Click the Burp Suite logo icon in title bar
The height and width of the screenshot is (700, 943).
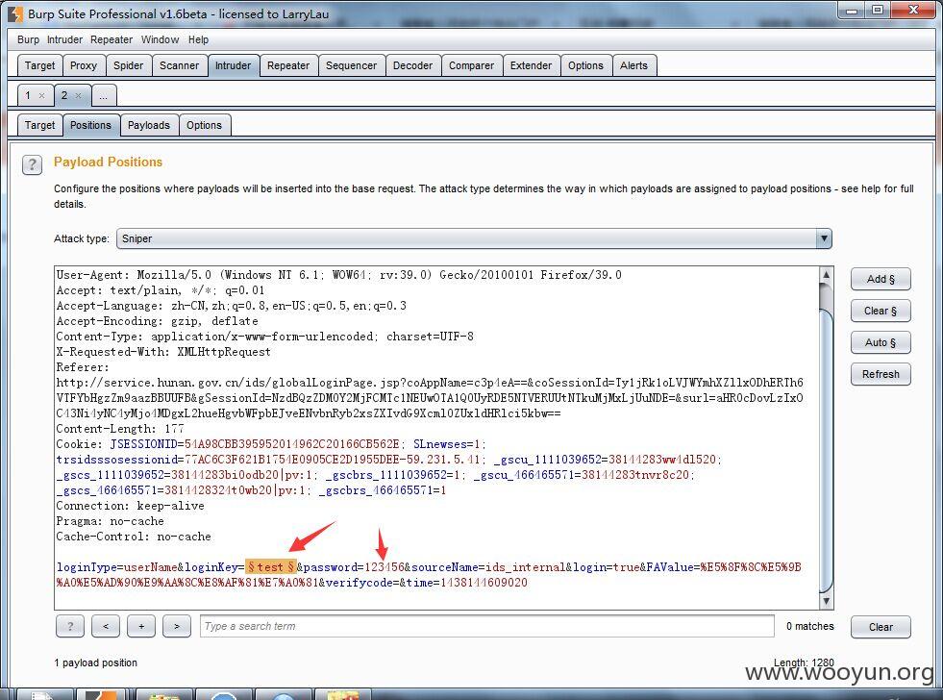[16, 13]
